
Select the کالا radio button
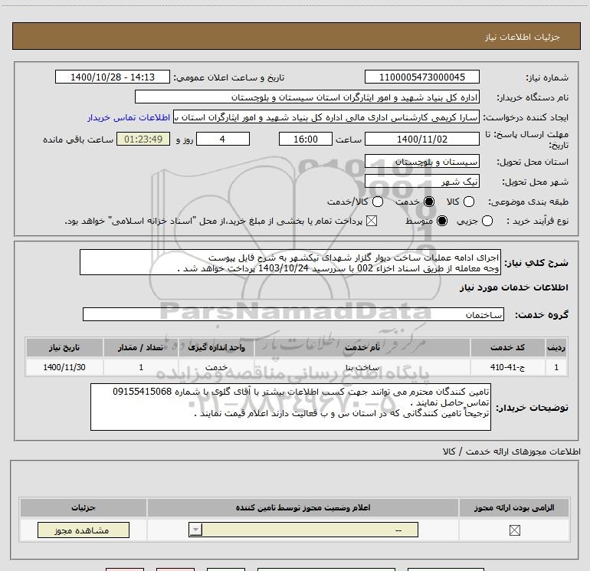(x=468, y=202)
